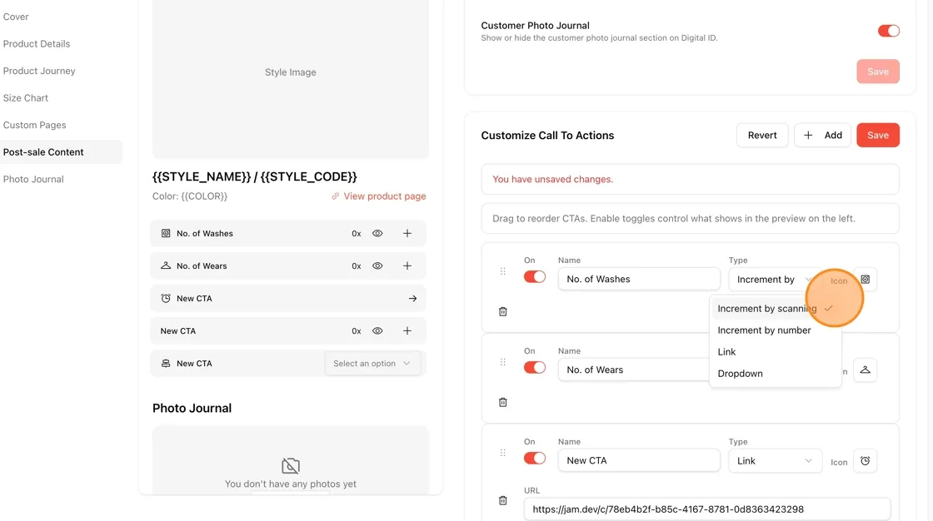
Task: Click hanger icon beside No. of Wears preview
Action: click(x=166, y=265)
